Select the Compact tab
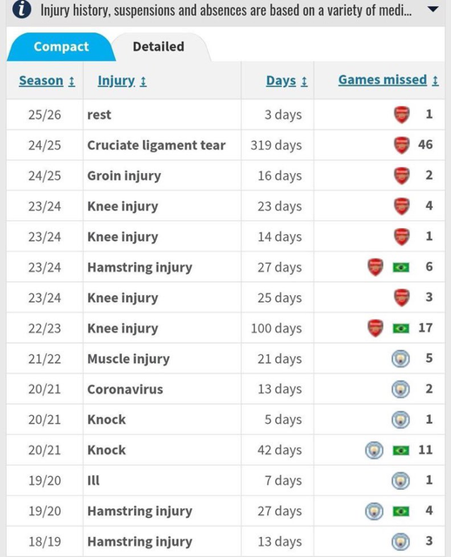 tap(61, 46)
